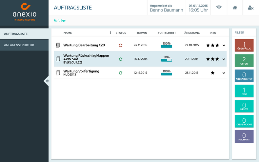
Task: Click the WiFi connection status icon
Action: (219, 8)
